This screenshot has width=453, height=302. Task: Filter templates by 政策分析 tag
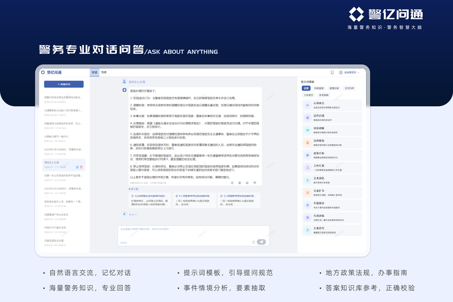click(x=334, y=88)
